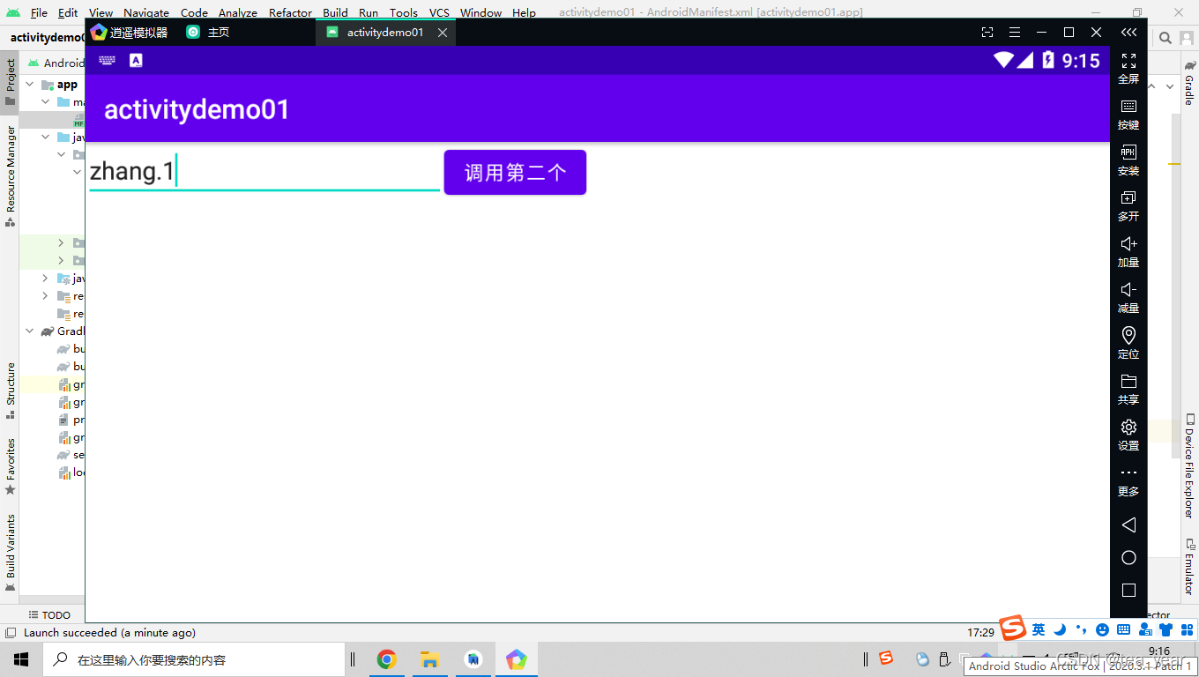Click the text field containing zhang.1
This screenshot has height=677, width=1199.
264,171
